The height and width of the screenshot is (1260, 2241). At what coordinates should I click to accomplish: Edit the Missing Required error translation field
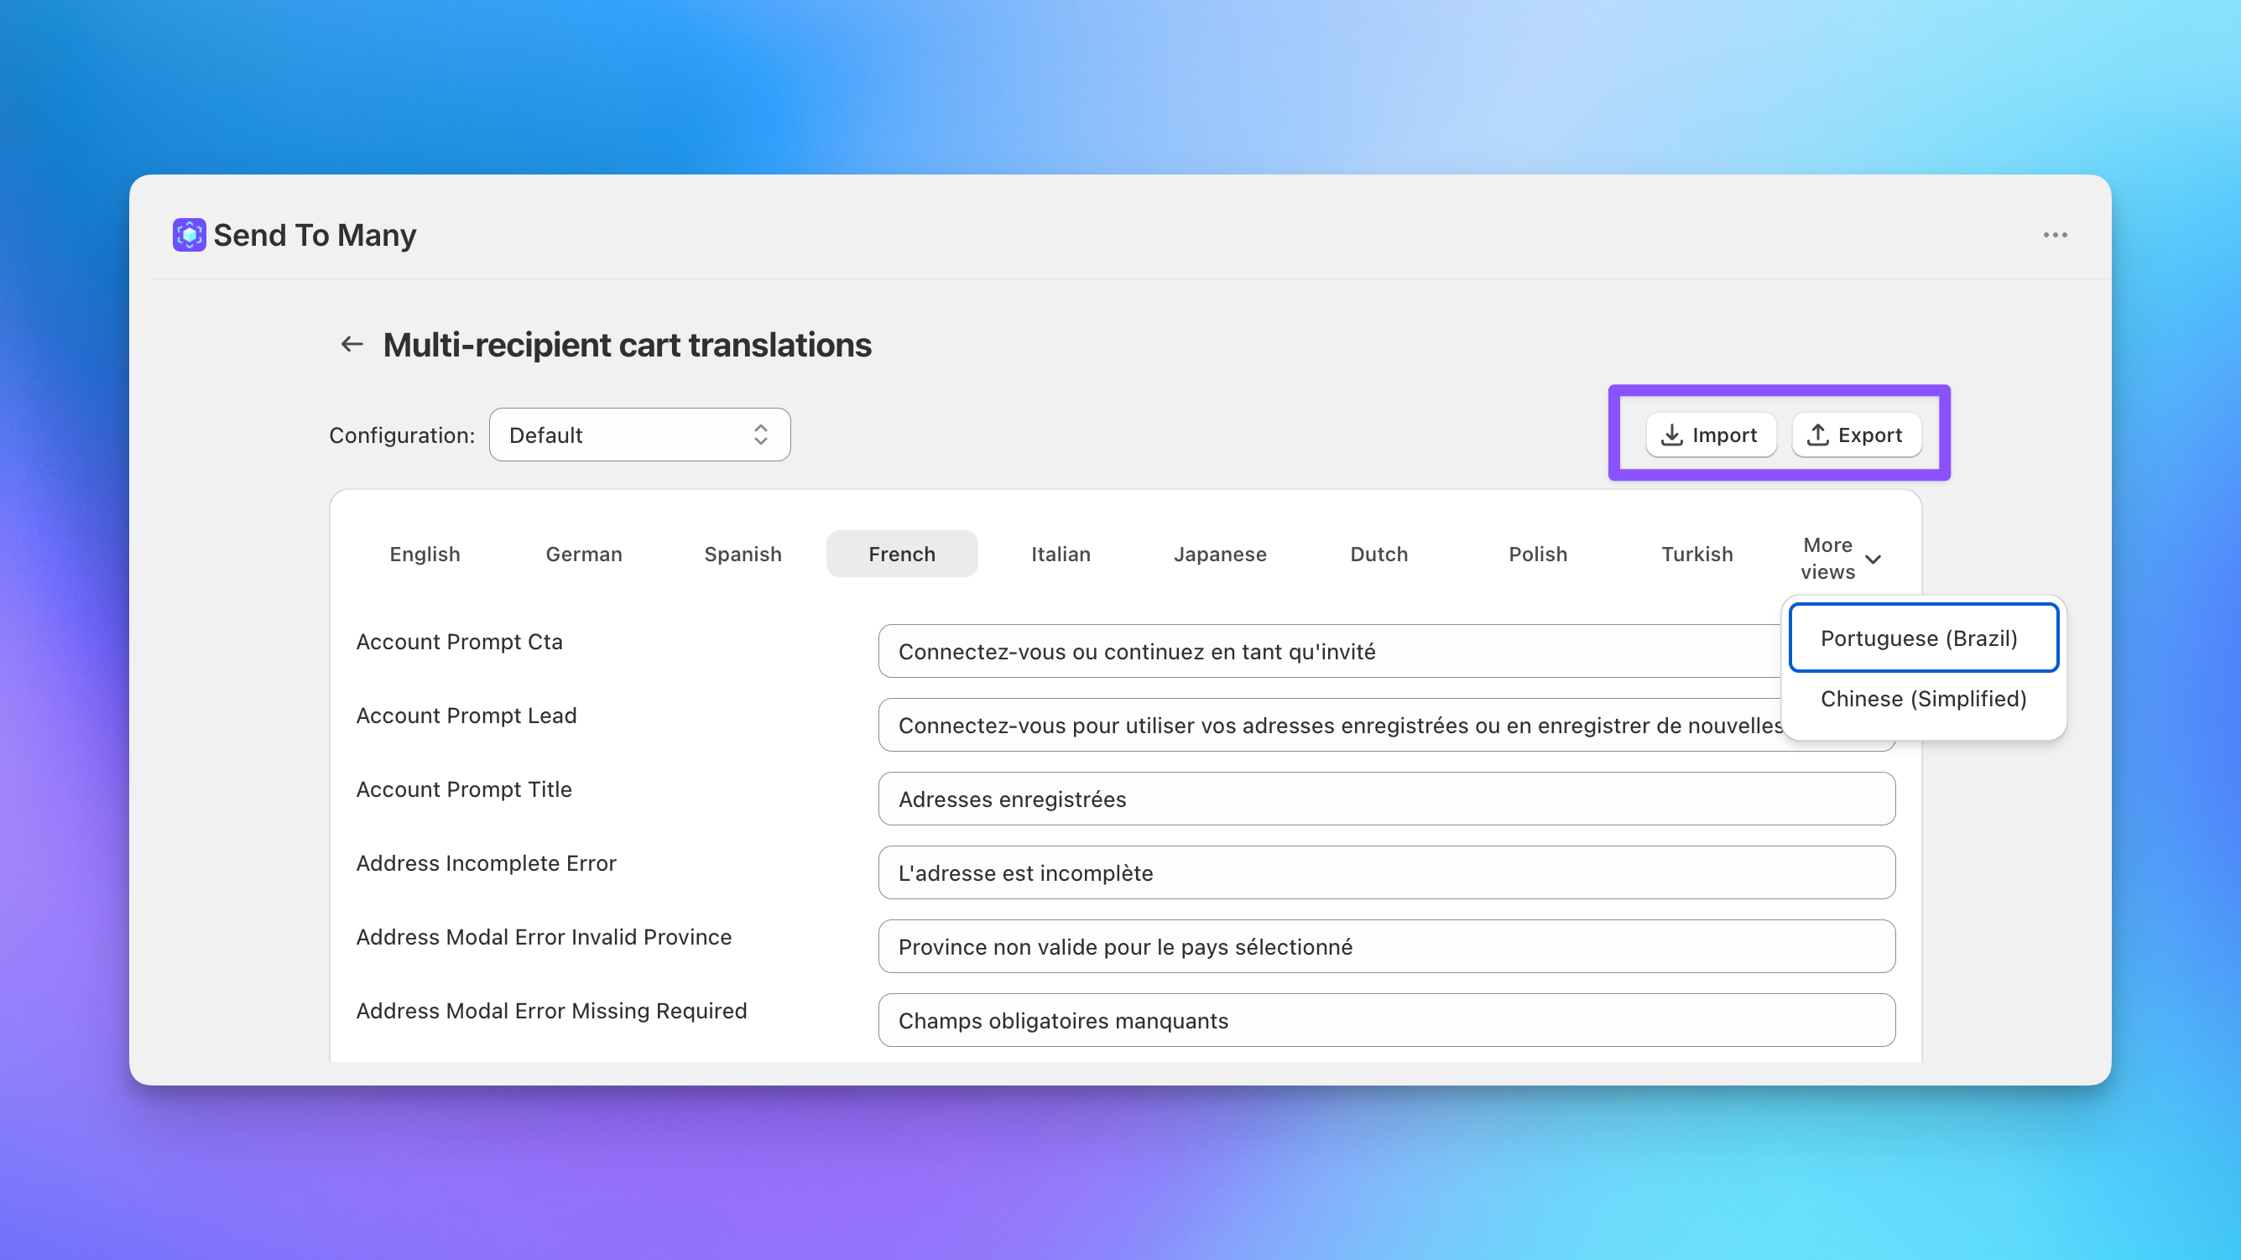[1387, 1021]
